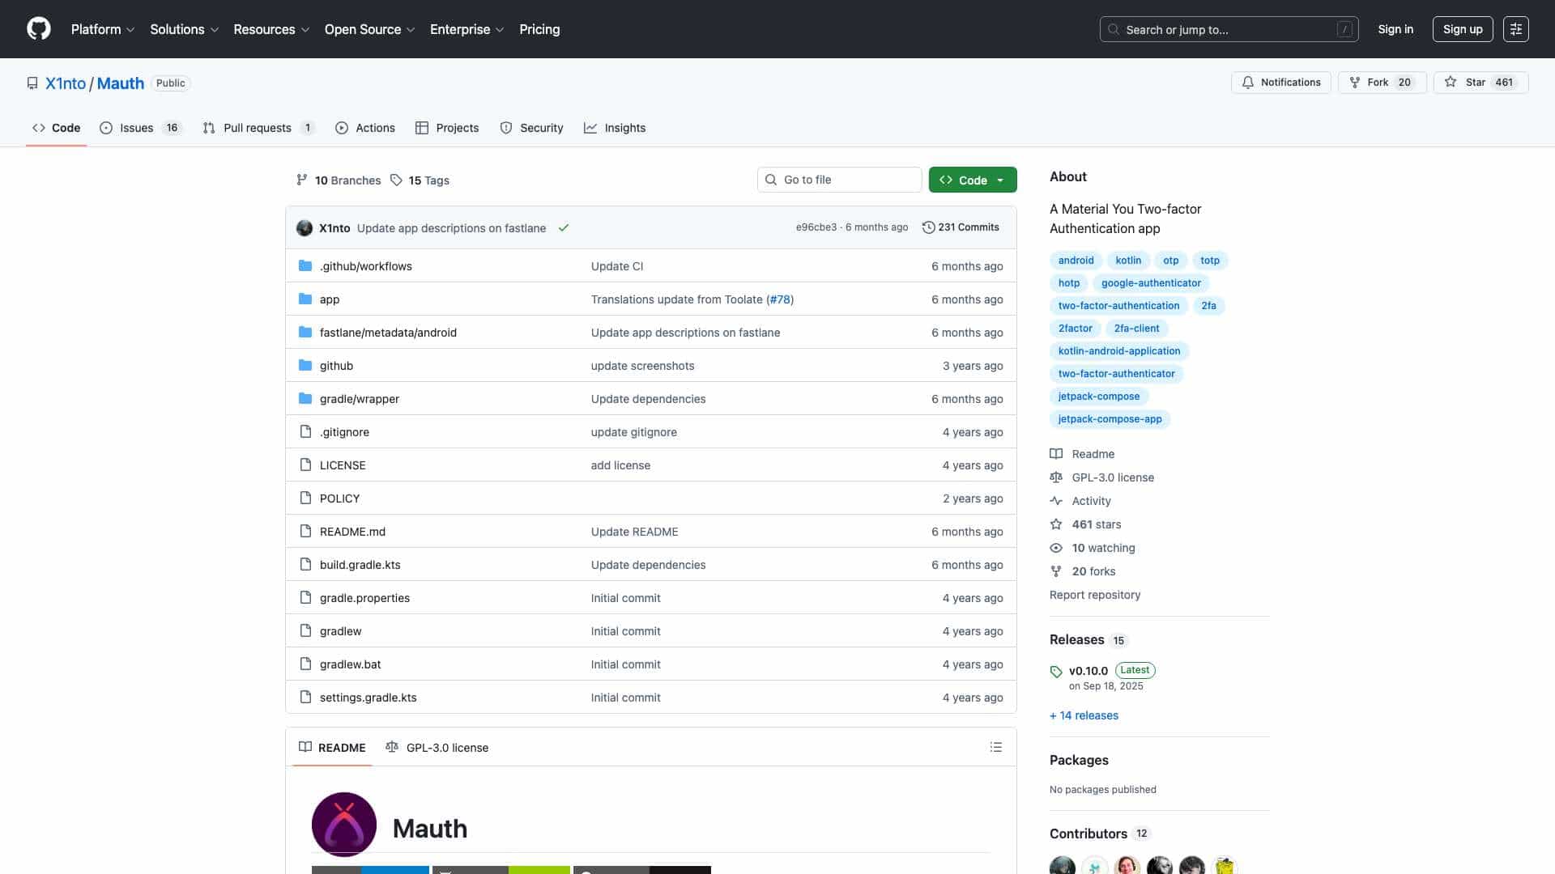This screenshot has height=874, width=1555.
Task: Click the green commit status checkmark
Action: (564, 228)
